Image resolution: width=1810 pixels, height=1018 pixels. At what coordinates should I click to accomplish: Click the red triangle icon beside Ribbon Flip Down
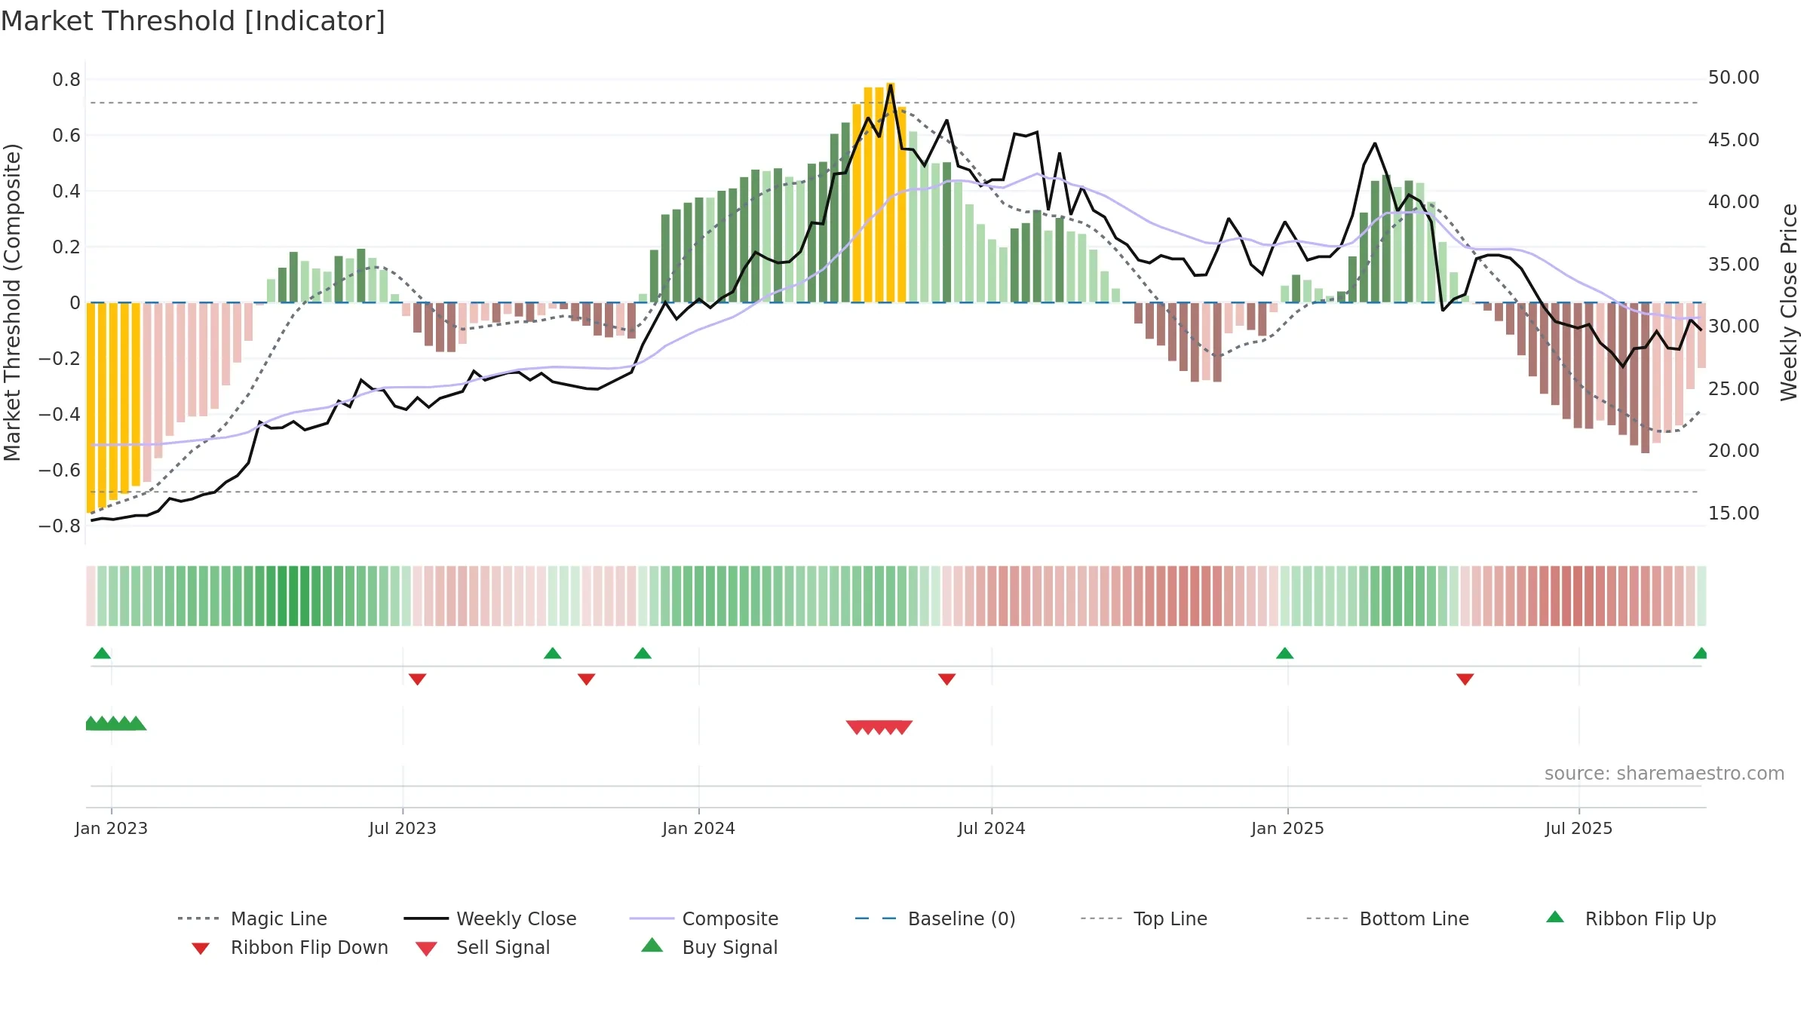(201, 949)
